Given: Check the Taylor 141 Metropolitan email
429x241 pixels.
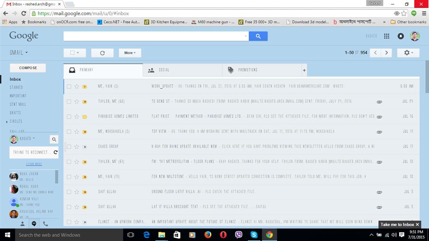Looking at the screenshot, I should pos(69,162).
